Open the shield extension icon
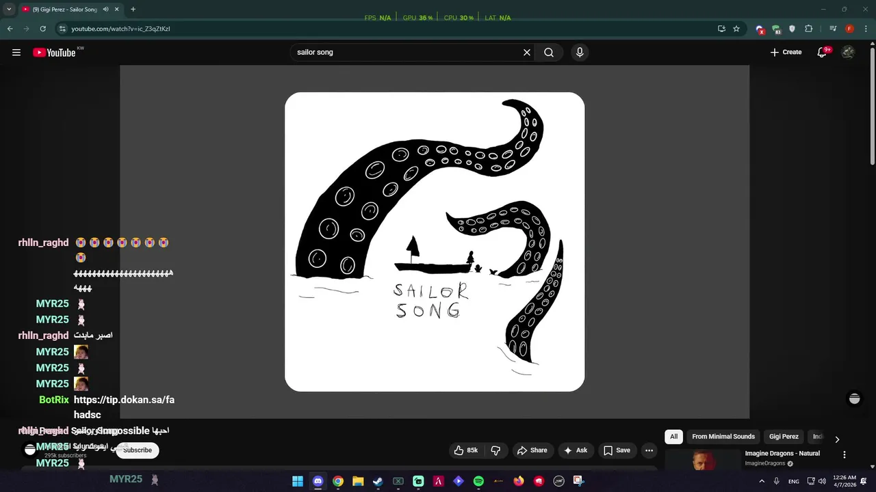The height and width of the screenshot is (492, 876). pos(792,29)
